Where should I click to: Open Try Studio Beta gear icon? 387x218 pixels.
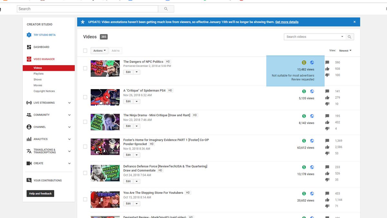[x=29, y=35]
